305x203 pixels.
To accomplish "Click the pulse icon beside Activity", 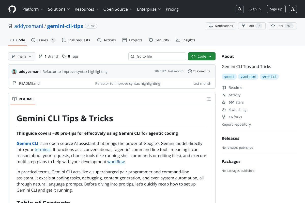I will (x=224, y=95).
